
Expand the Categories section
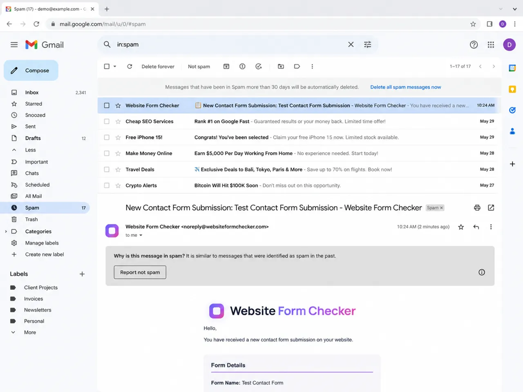[6, 232]
